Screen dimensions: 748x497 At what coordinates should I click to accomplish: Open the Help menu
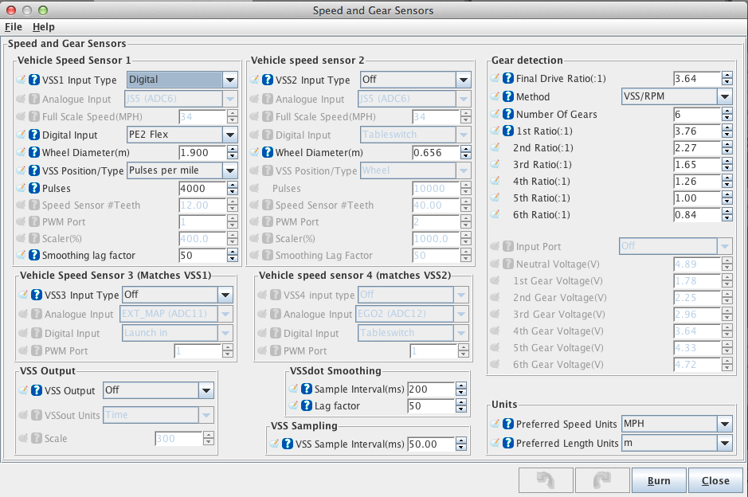point(43,26)
